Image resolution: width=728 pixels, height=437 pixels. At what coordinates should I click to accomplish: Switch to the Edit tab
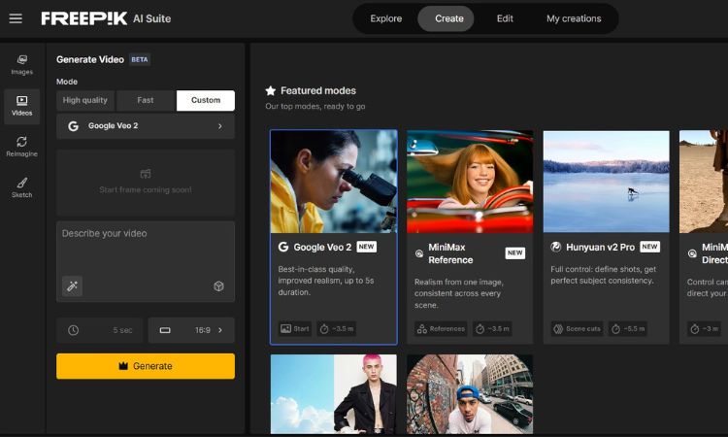(x=505, y=18)
